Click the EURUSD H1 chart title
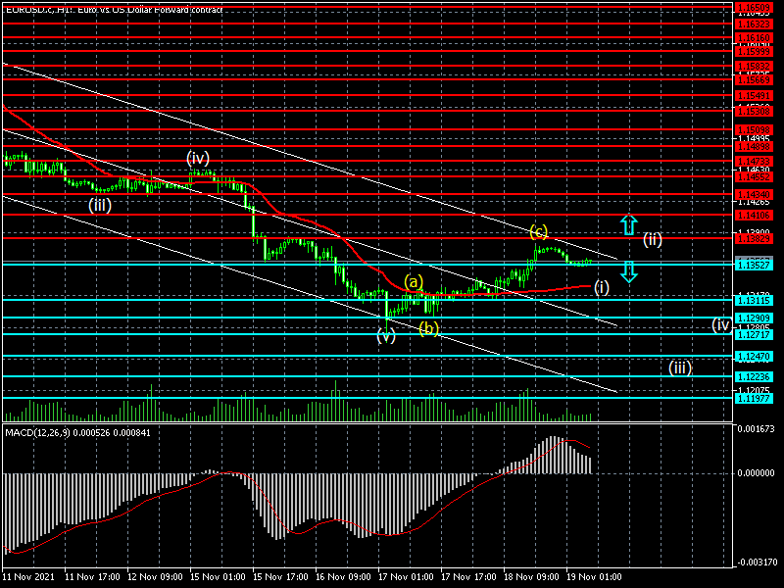This screenshot has height=588, width=784. [113, 9]
